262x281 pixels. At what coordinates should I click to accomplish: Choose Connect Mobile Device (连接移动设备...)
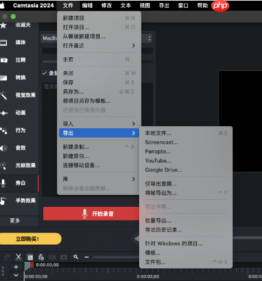[99, 165]
